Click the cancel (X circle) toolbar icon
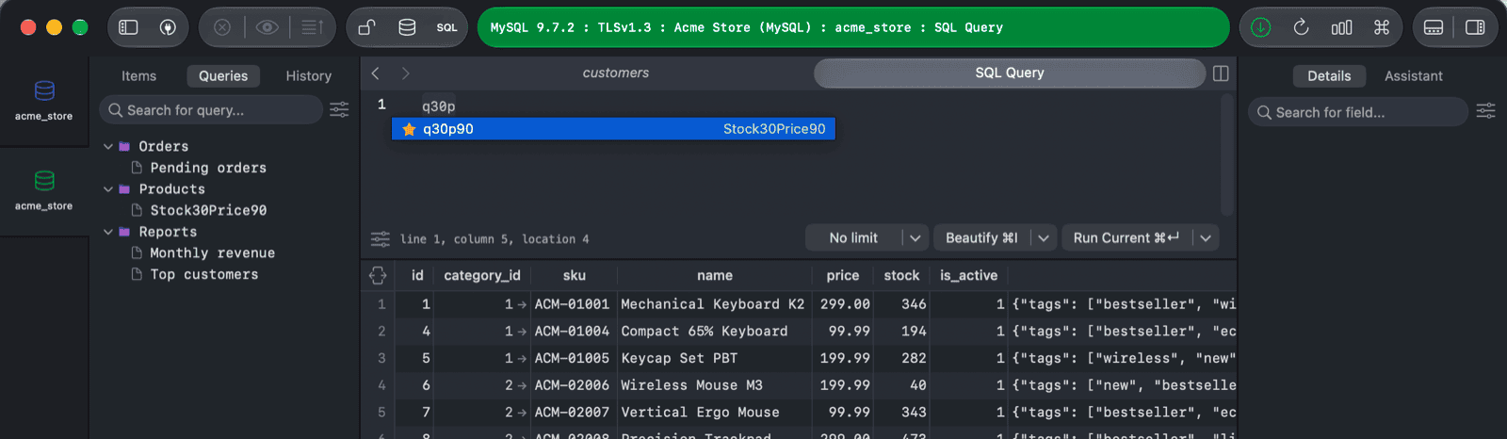The image size is (1507, 439). click(222, 27)
